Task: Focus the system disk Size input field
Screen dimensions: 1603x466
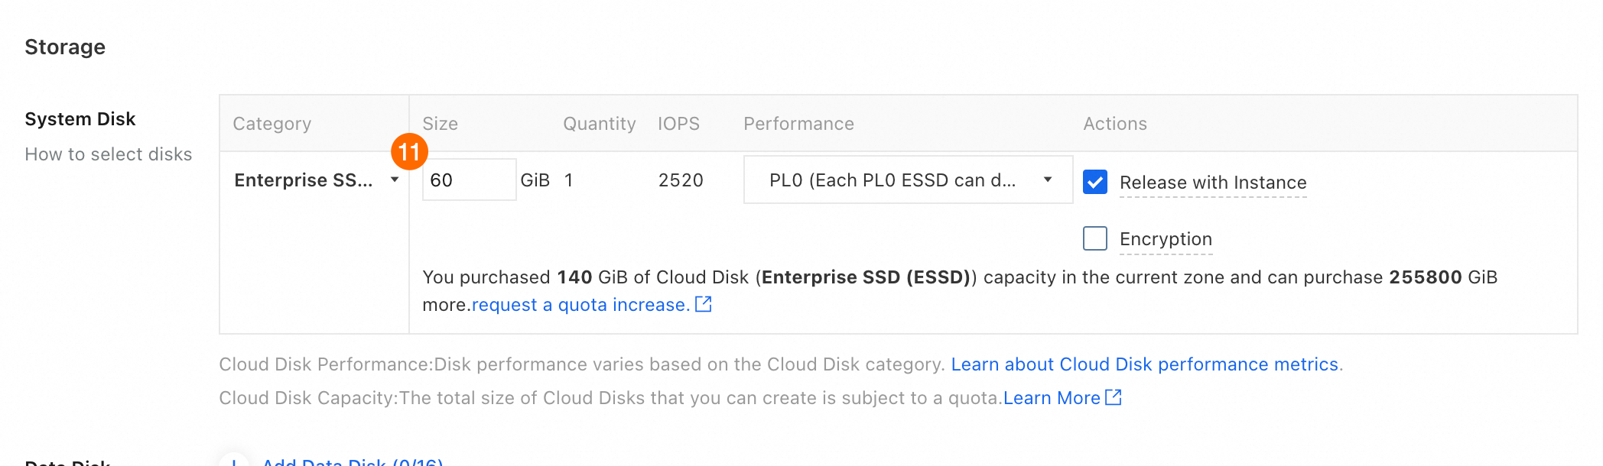Action: pyautogui.click(x=468, y=180)
